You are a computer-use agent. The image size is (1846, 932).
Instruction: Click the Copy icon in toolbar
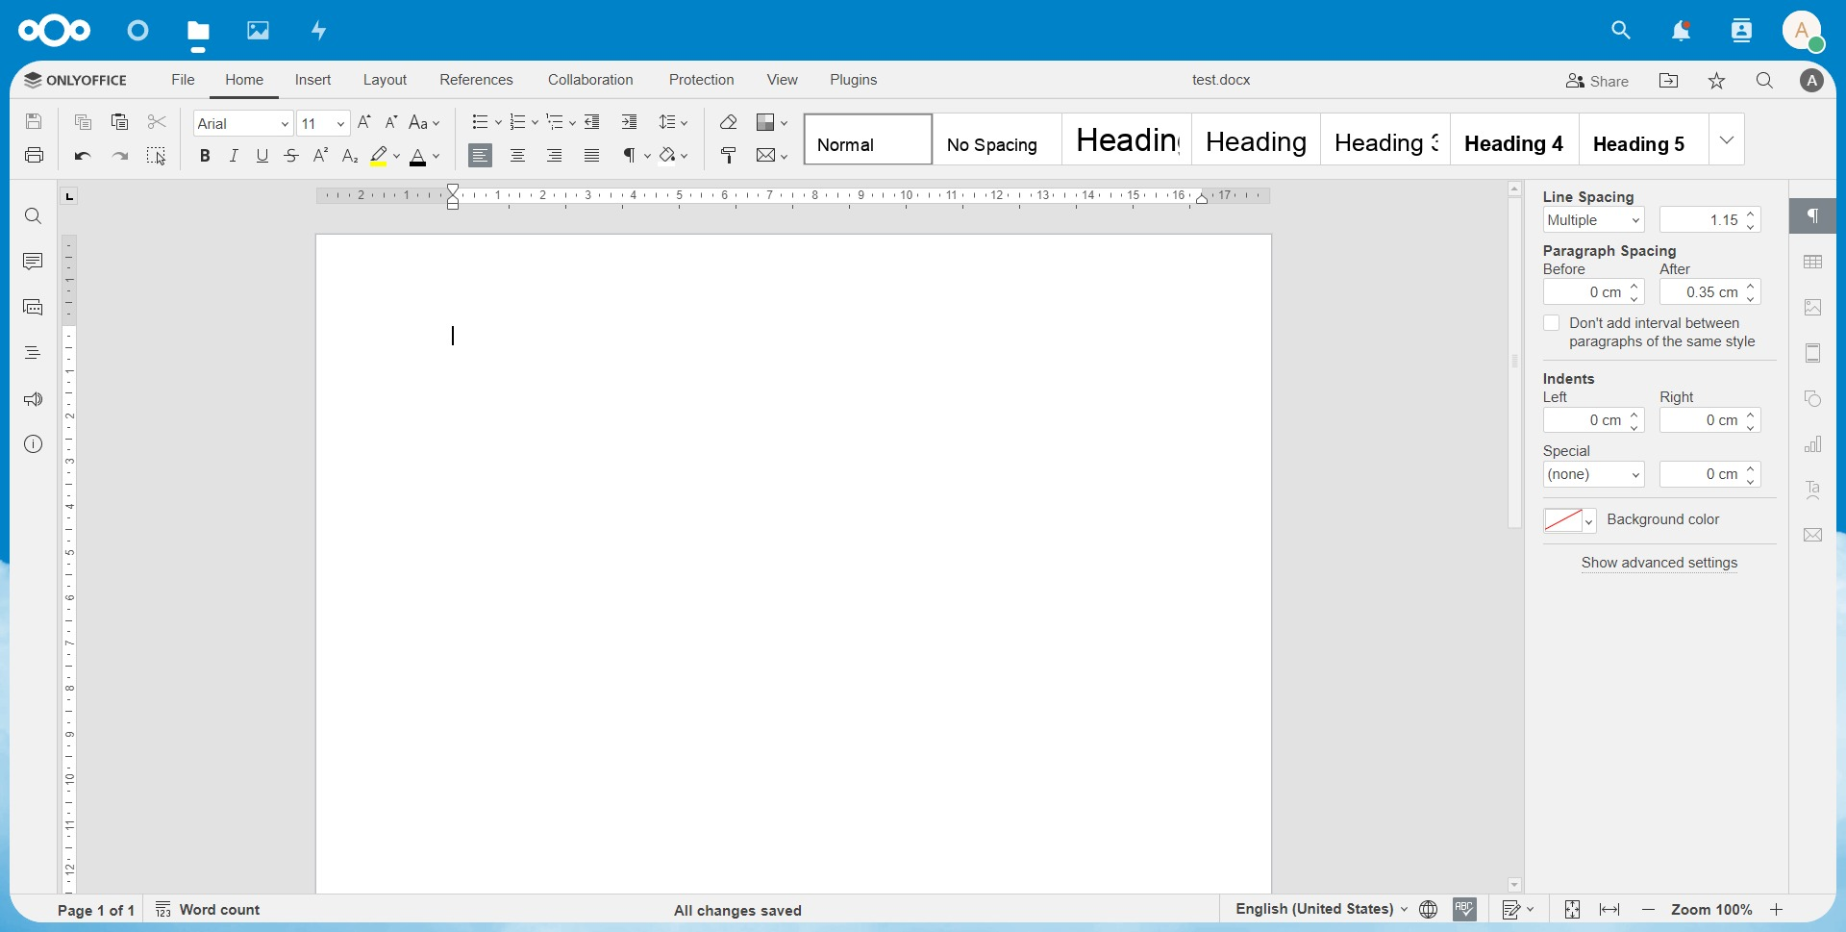tap(83, 122)
